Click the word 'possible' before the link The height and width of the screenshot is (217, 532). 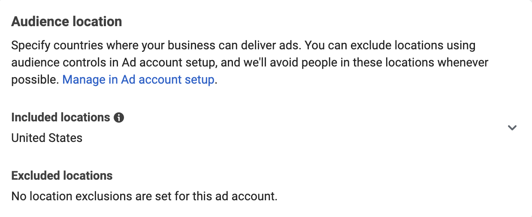coord(34,80)
